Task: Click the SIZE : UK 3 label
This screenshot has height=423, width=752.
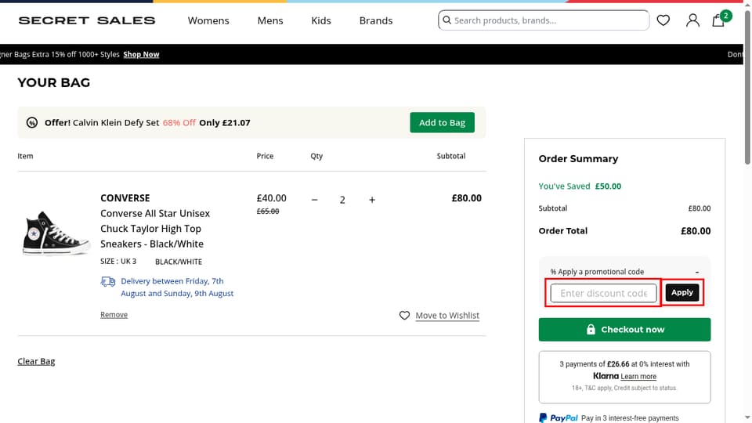Action: click(118, 262)
